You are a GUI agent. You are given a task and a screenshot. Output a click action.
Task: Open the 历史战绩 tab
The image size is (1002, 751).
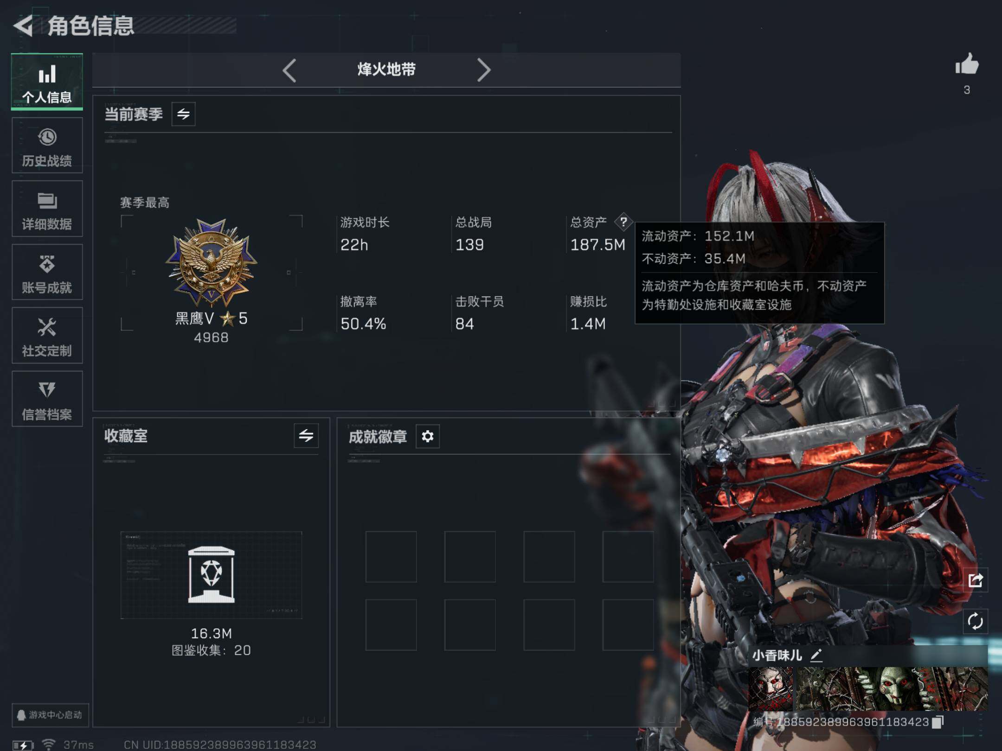47,145
